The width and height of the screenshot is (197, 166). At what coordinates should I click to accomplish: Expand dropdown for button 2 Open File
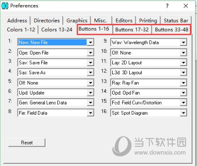click(x=90, y=53)
